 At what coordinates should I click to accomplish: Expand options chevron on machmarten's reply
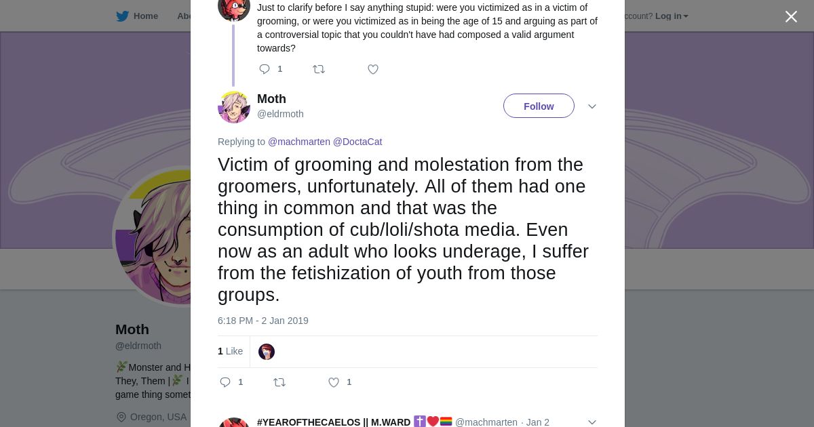[x=592, y=422]
